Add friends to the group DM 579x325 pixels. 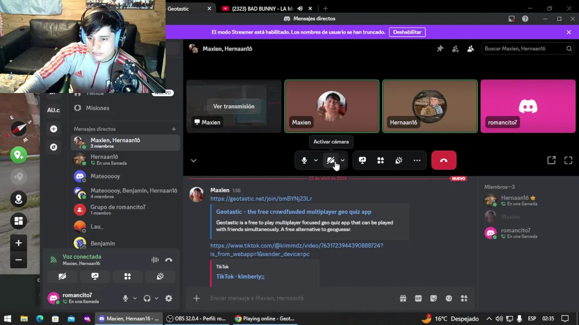456,49
